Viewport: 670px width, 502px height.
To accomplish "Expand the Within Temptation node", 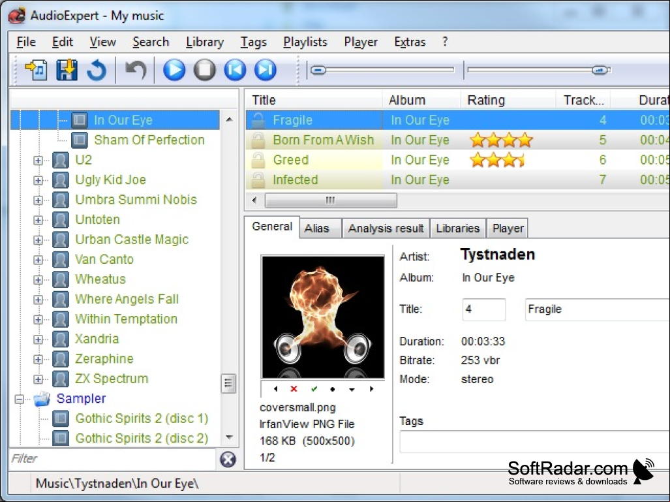I will pos(38,319).
